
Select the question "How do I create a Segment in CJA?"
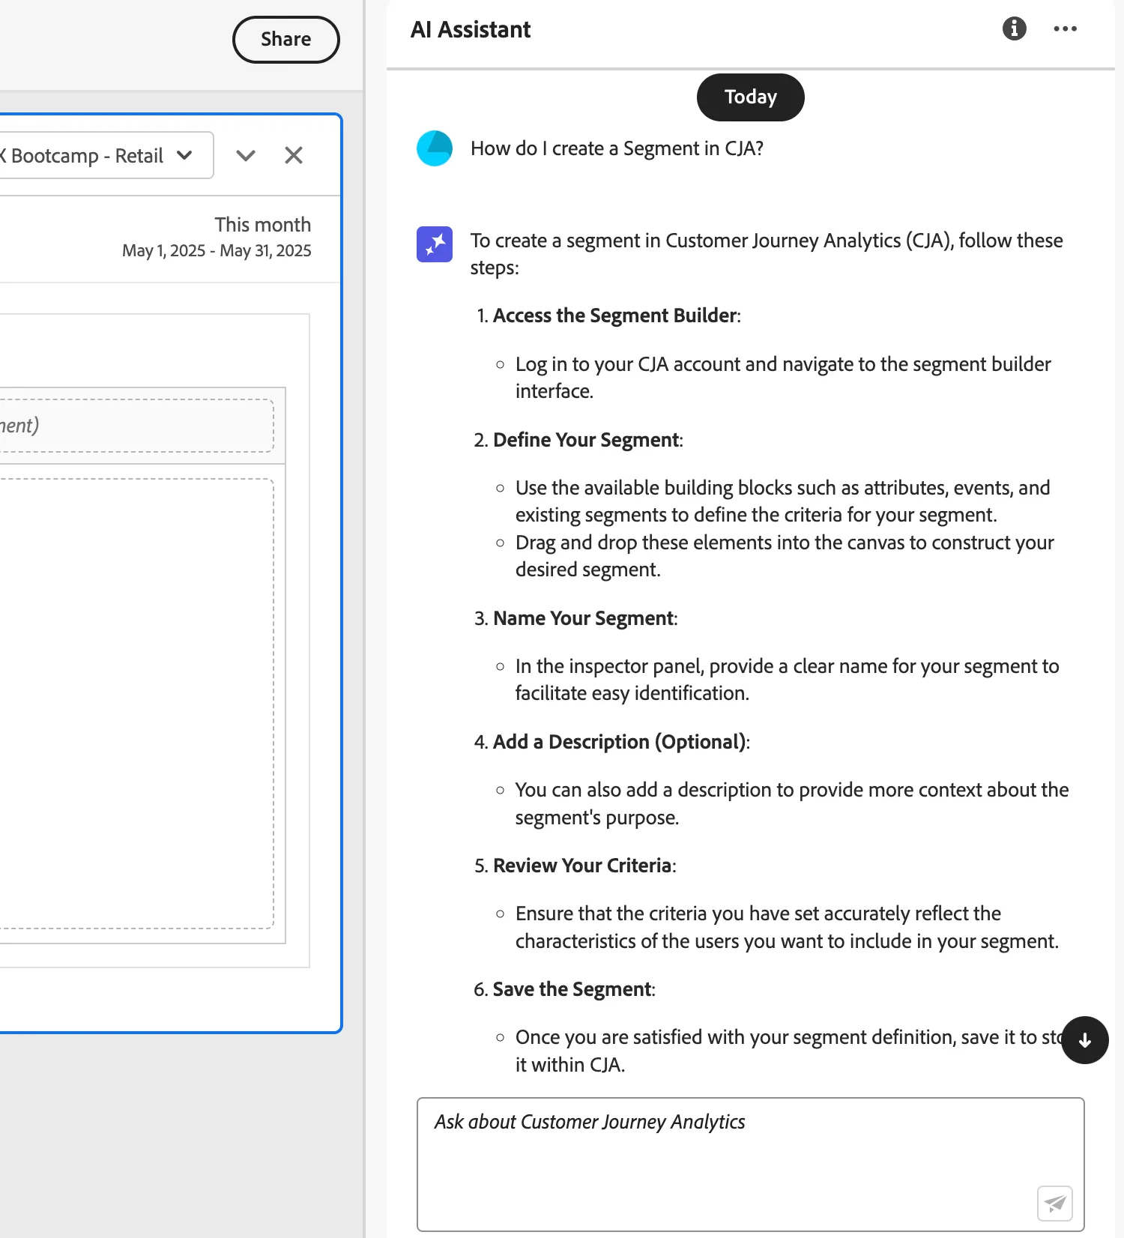[617, 148]
